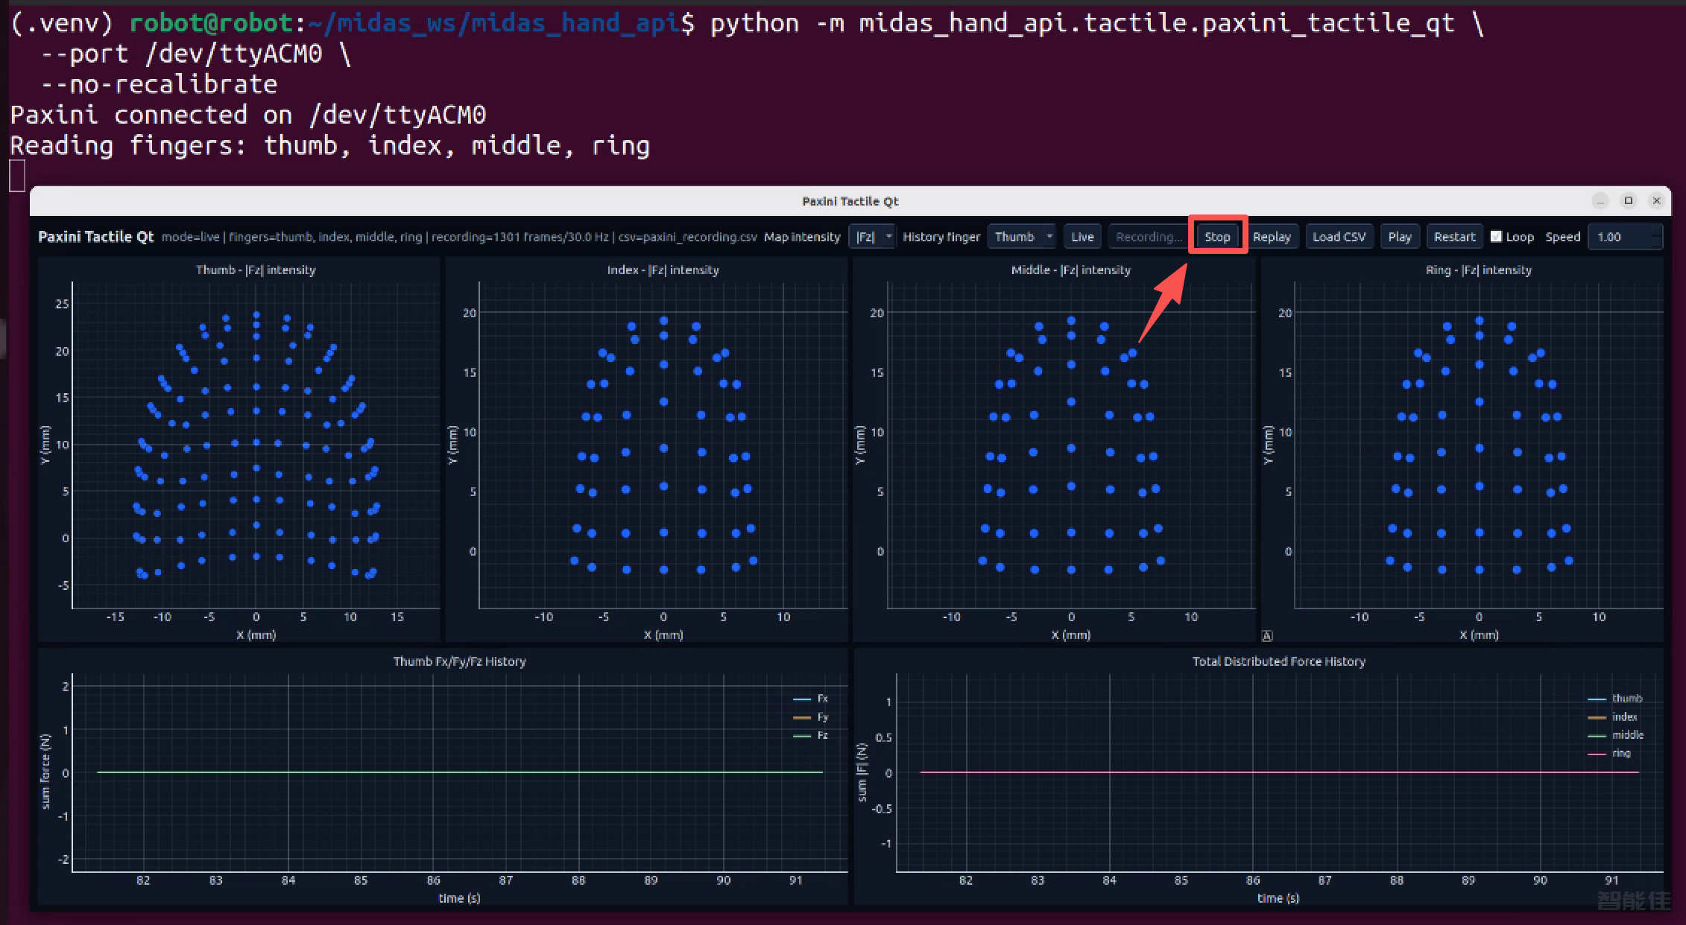Click the 'Middle - |Fz| intensity' plot title
The width and height of the screenshot is (1686, 925).
pos(1070,270)
